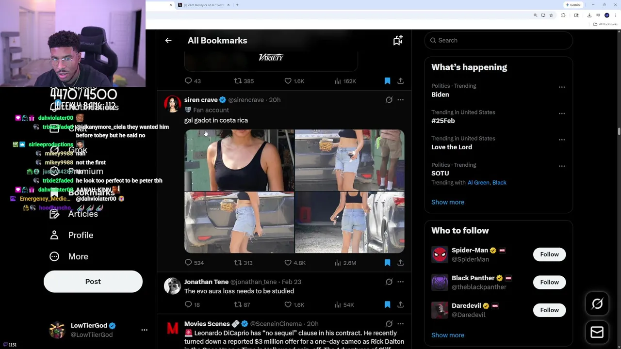Open floating Grok button at right edge

pos(597,304)
